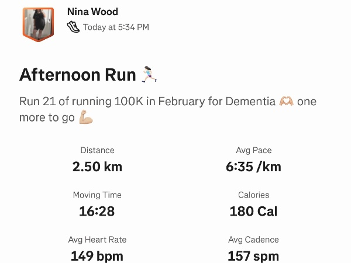
Task: Select the 157 spm cadence value
Action: (x=253, y=255)
